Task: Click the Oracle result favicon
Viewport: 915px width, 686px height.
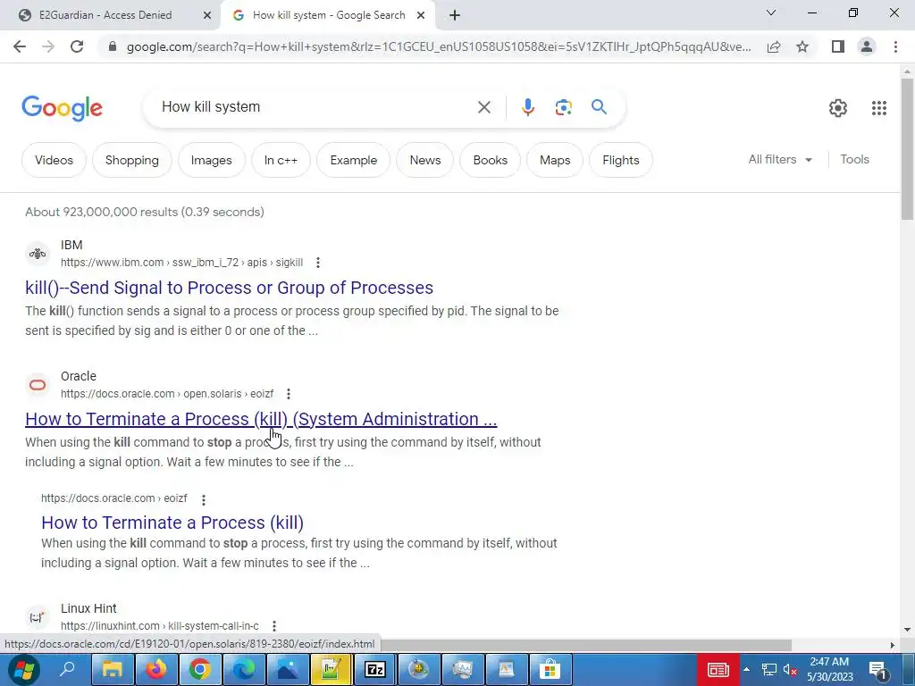Action: (x=38, y=385)
